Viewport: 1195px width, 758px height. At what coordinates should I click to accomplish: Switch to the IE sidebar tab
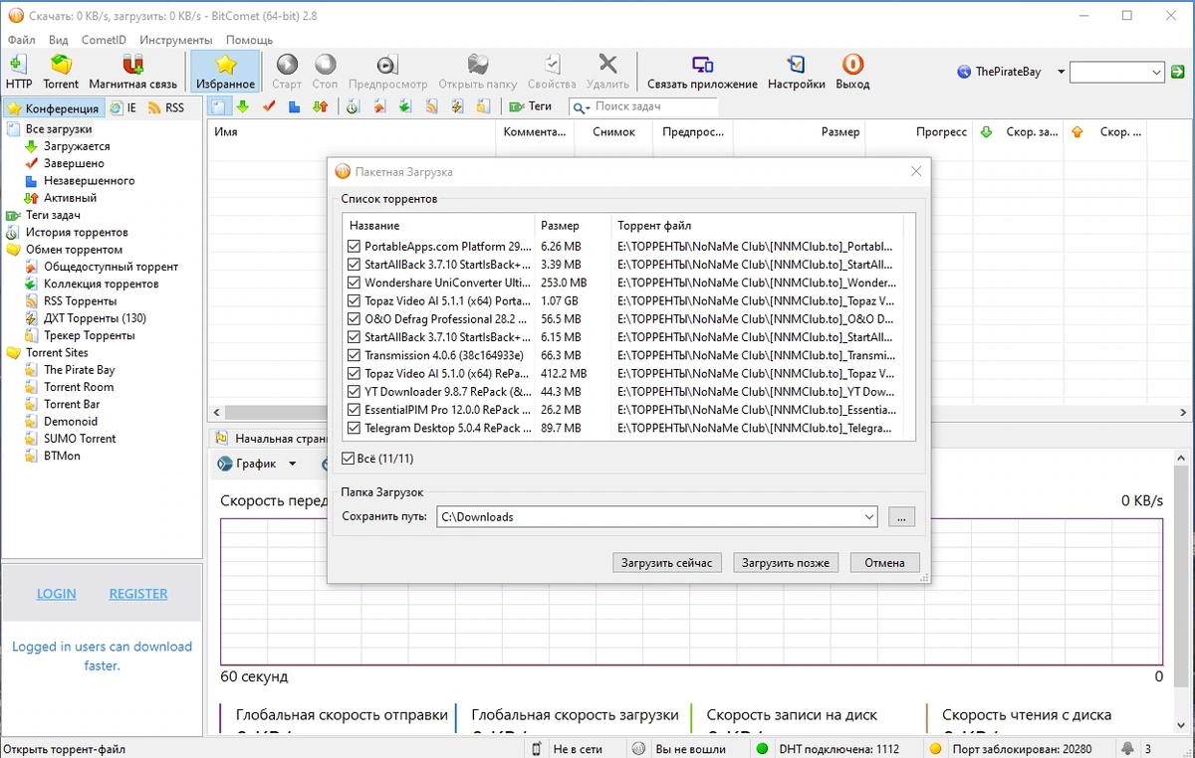[123, 107]
